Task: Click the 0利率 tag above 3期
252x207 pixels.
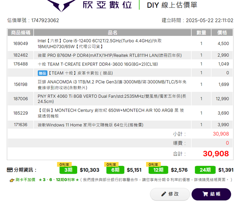Action: (64, 164)
